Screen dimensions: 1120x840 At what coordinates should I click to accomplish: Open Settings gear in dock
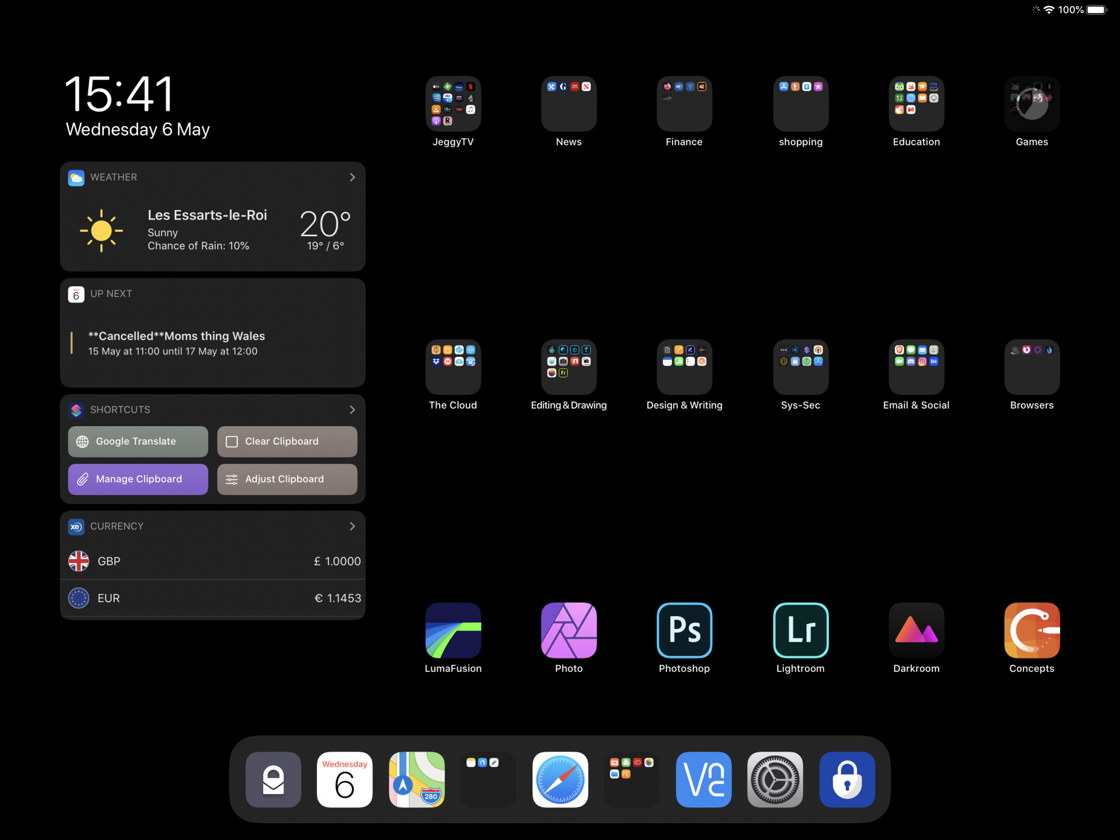tap(775, 780)
